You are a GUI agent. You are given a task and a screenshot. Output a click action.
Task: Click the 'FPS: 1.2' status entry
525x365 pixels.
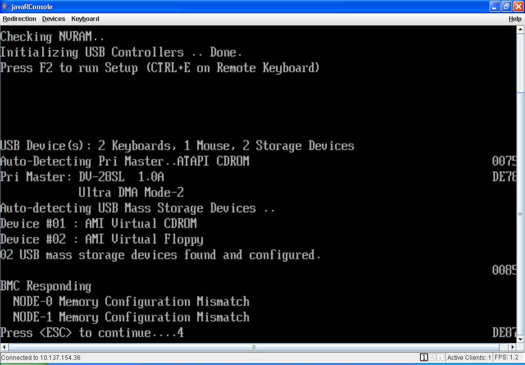[506, 357]
